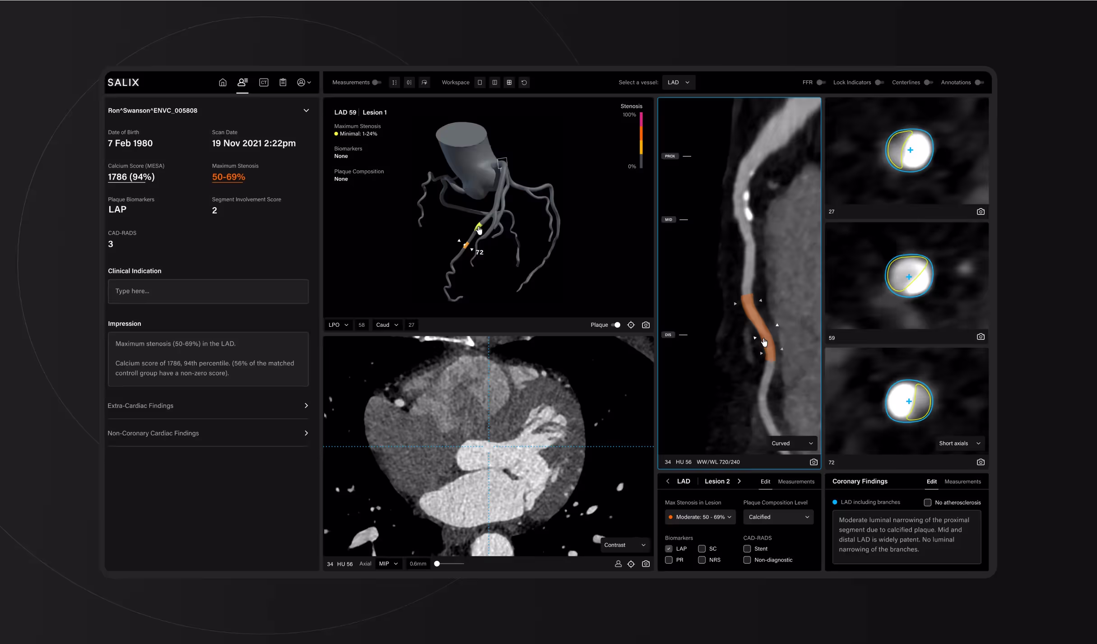Viewport: 1097px width, 644px height.
Task: Open the LAD vessel selection dropdown
Action: coord(679,83)
